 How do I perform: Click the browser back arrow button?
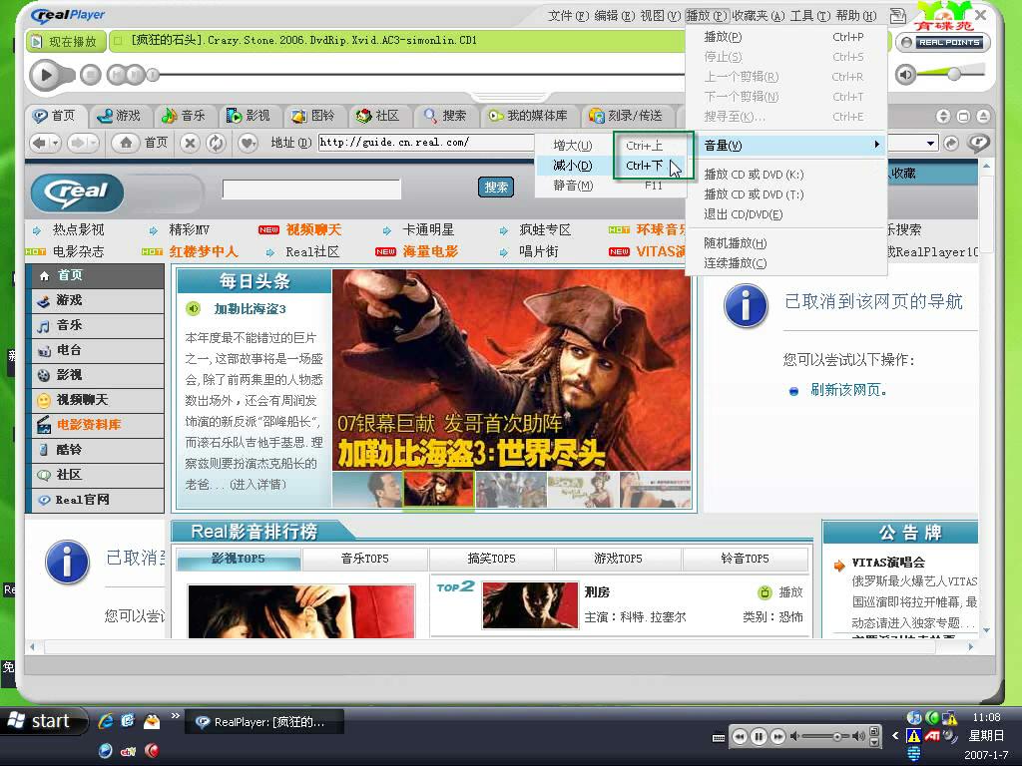tap(40, 143)
